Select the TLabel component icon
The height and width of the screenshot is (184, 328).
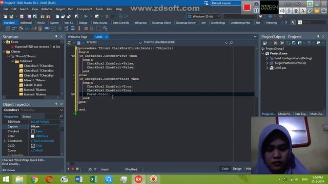[x=27, y=29]
